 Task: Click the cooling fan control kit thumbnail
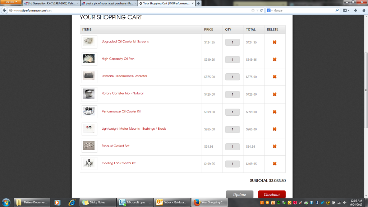coord(89,164)
